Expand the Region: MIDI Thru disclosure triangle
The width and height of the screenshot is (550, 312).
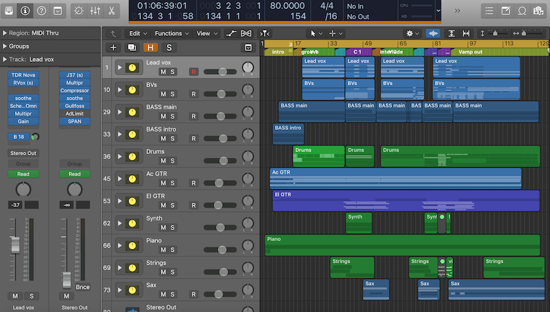pos(5,33)
